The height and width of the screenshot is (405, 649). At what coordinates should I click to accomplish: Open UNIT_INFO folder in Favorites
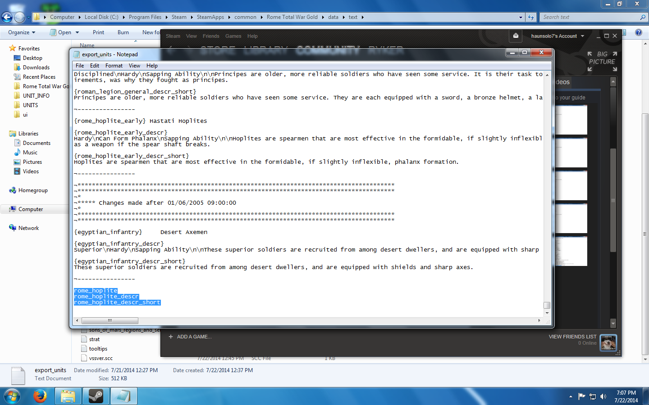(x=36, y=96)
